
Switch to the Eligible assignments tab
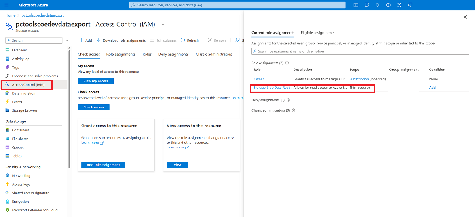[317, 33]
